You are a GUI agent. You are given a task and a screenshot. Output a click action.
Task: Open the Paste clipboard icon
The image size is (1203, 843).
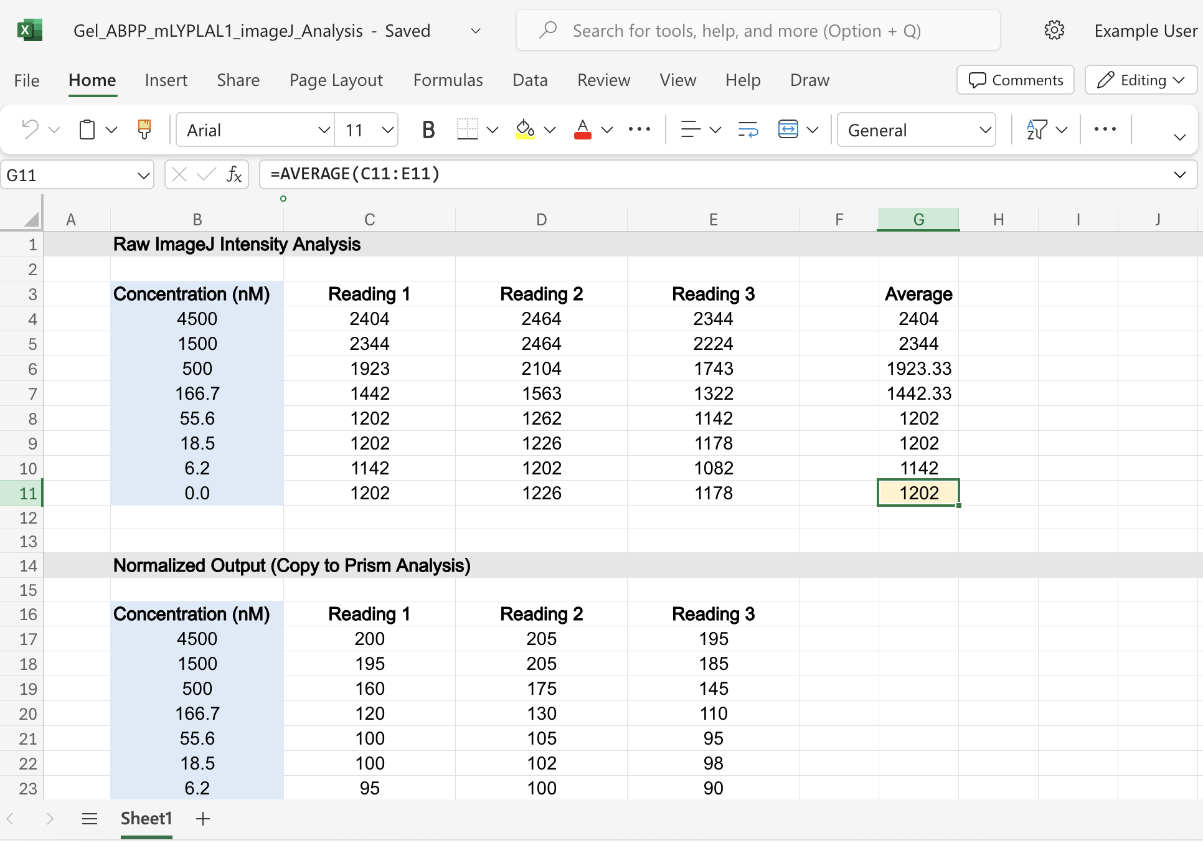[87, 129]
